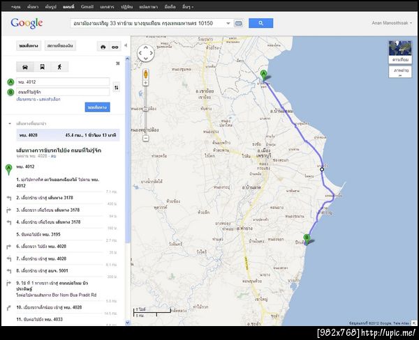Open ค้นรูป in the top bar
The height and width of the screenshot is (340, 419).
[51, 7]
